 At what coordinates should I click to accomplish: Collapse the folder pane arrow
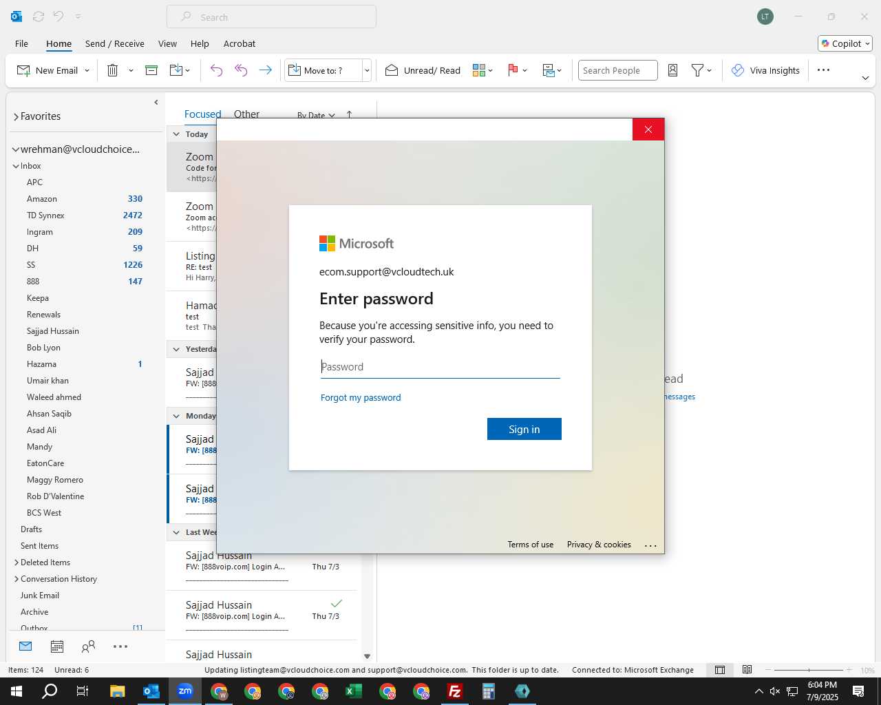click(x=156, y=103)
